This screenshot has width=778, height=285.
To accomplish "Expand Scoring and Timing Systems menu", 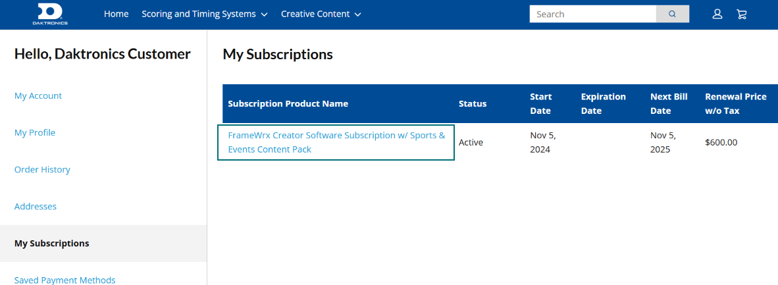I will [205, 14].
